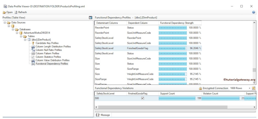Click the 96.2046 % strength bar
Viewport: 258px width, 119px height.
(x=173, y=48)
